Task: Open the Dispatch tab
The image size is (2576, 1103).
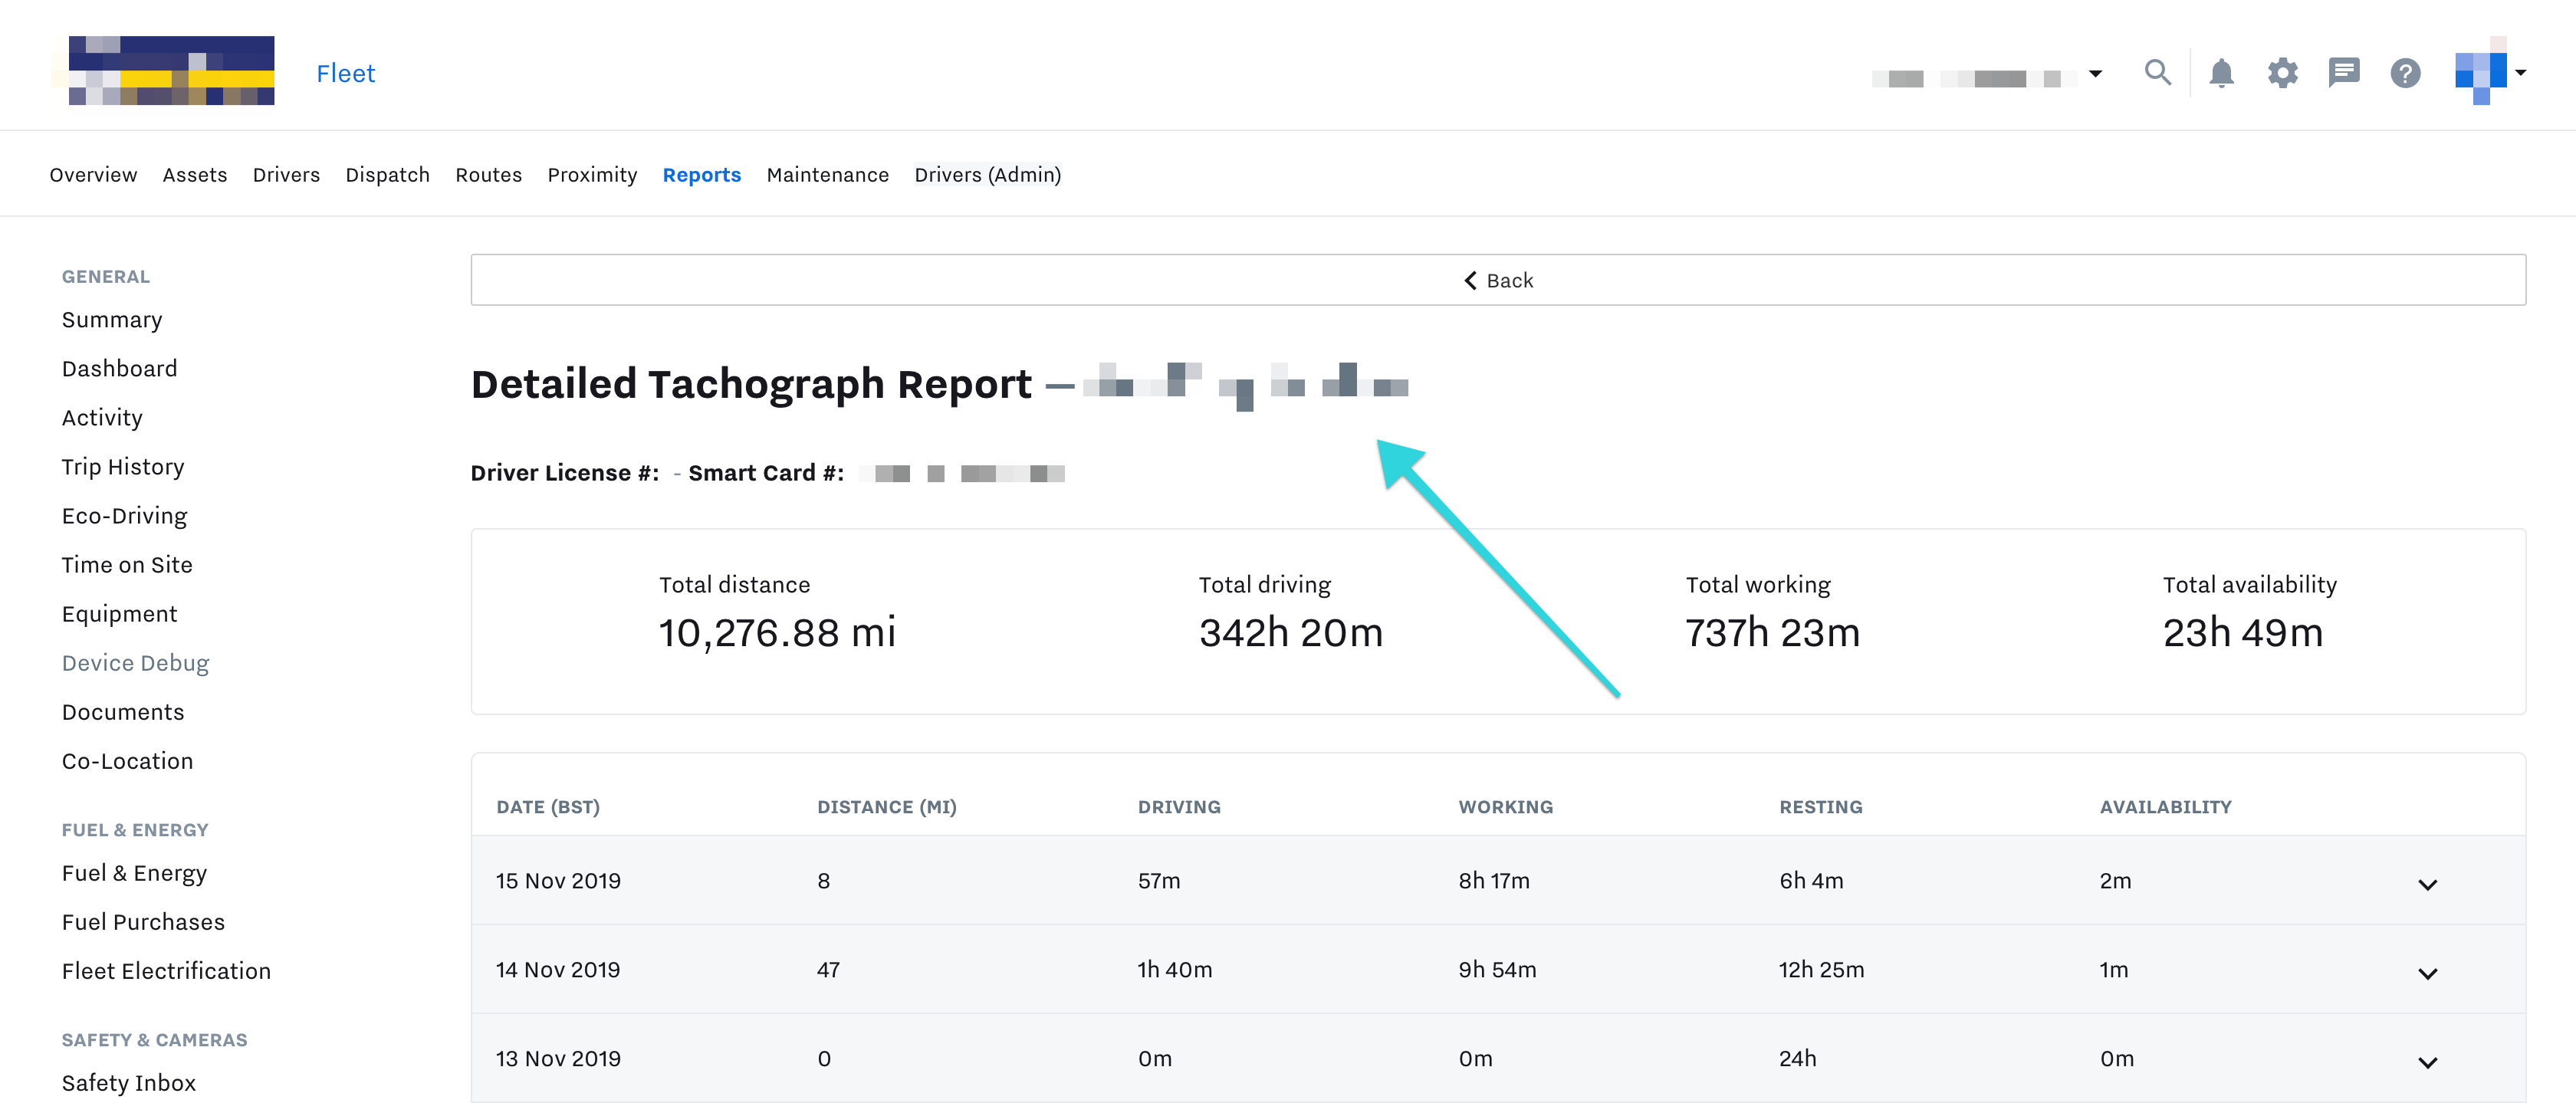Action: click(x=387, y=175)
